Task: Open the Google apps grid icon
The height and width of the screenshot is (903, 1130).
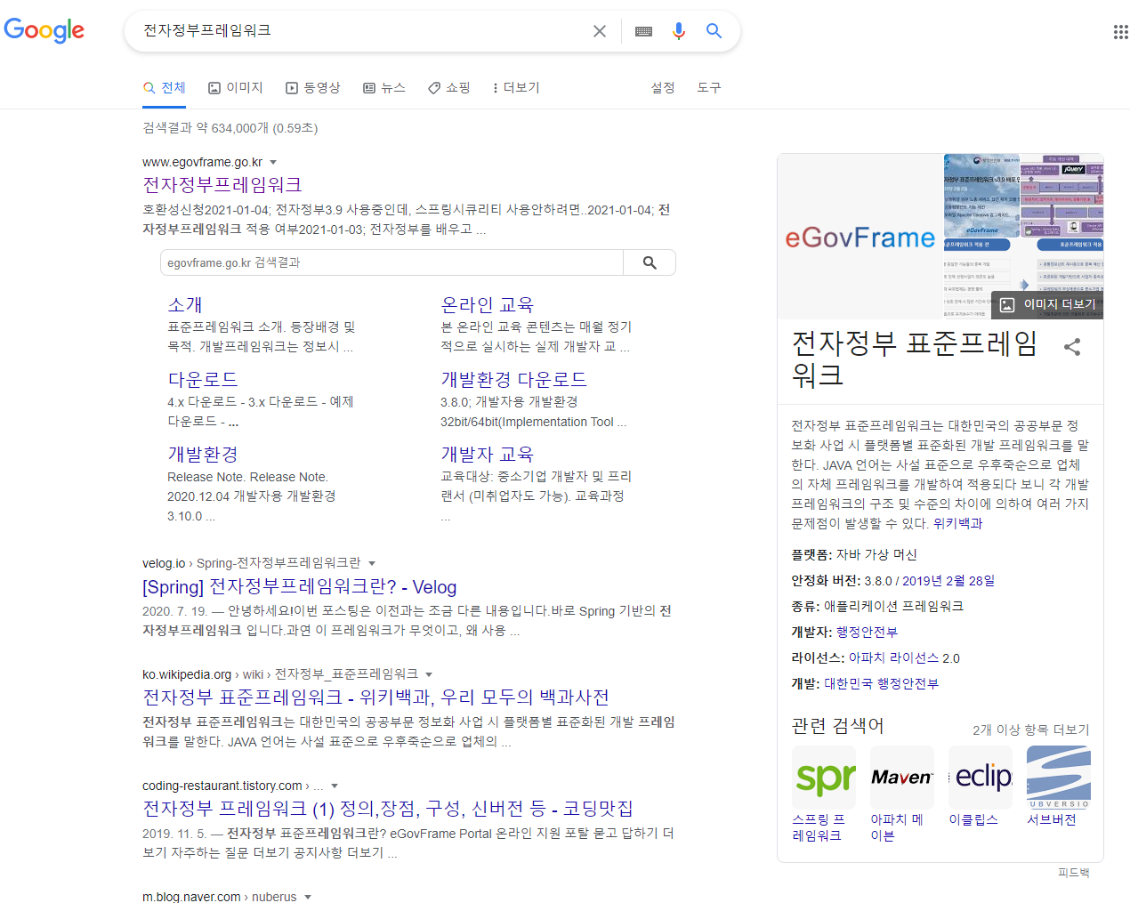Action: [1120, 32]
